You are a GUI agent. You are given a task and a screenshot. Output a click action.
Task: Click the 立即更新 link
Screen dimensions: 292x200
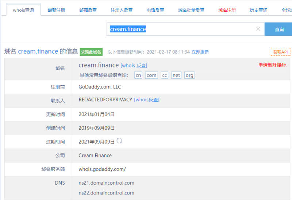click(x=200, y=52)
